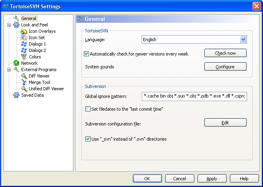Disable automatic weekly version check
Screen dimensions: 263x187
(x=87, y=54)
